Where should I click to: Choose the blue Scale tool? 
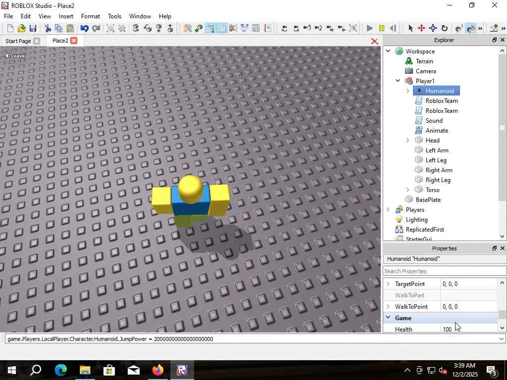click(433, 28)
